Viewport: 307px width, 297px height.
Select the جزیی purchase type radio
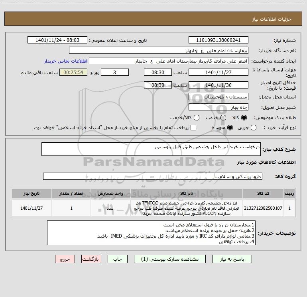coord(254,128)
